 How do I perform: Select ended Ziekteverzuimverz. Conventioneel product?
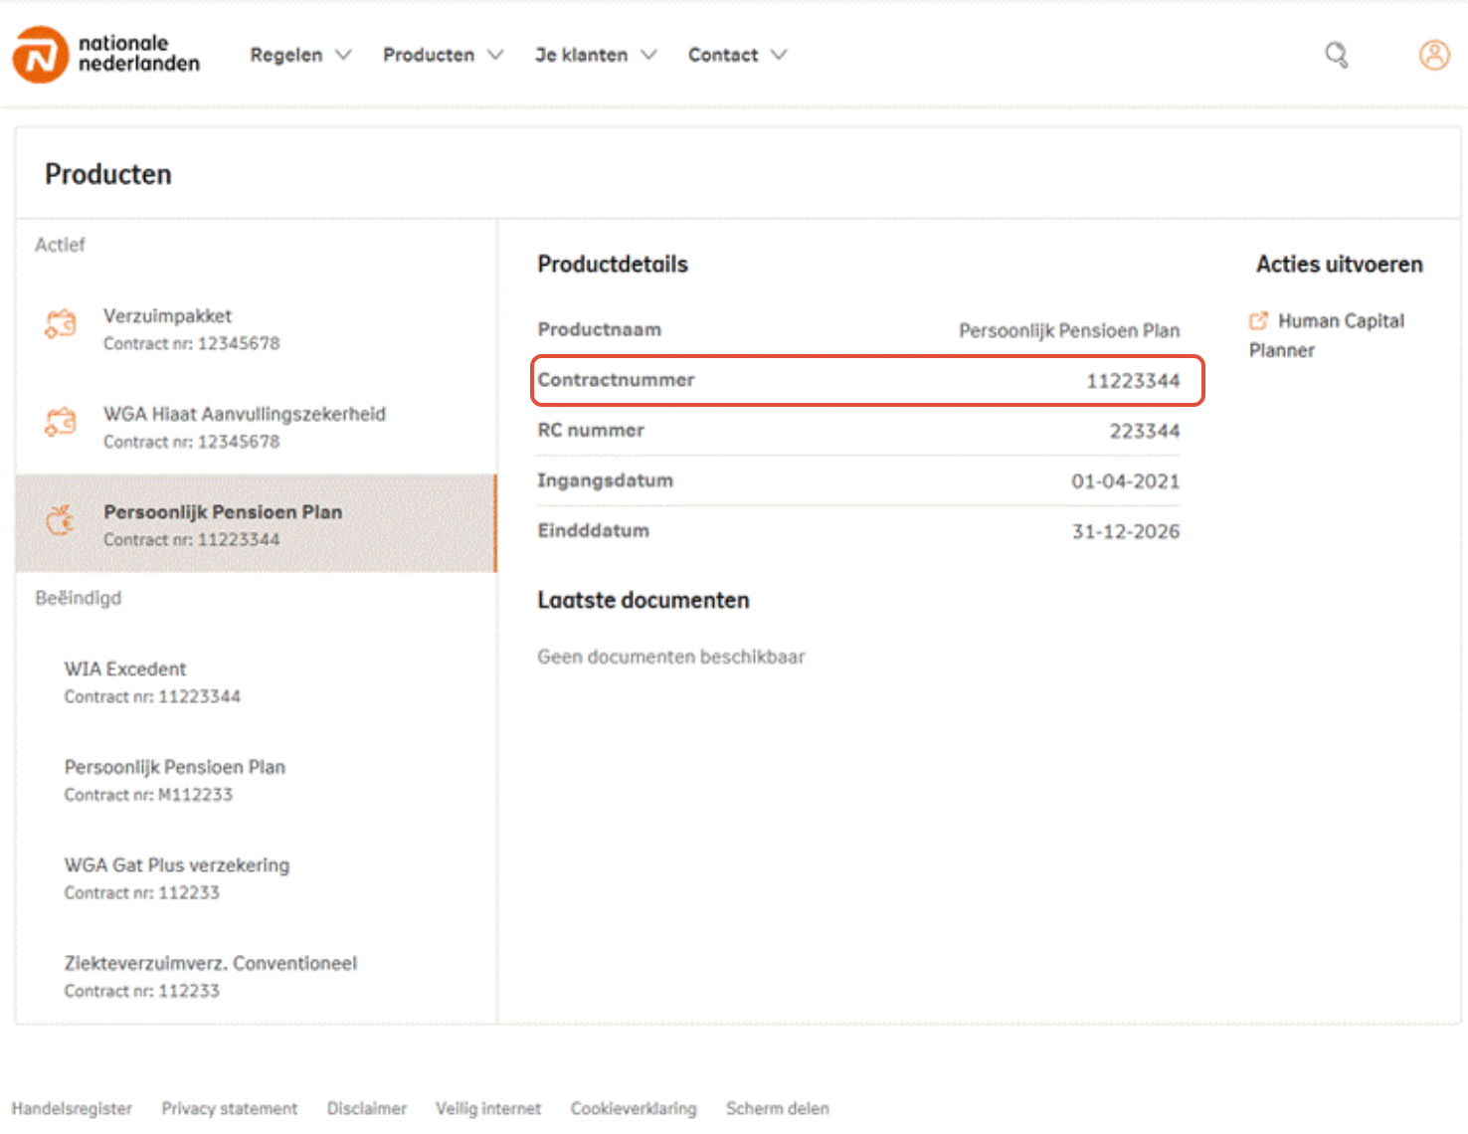(256, 976)
